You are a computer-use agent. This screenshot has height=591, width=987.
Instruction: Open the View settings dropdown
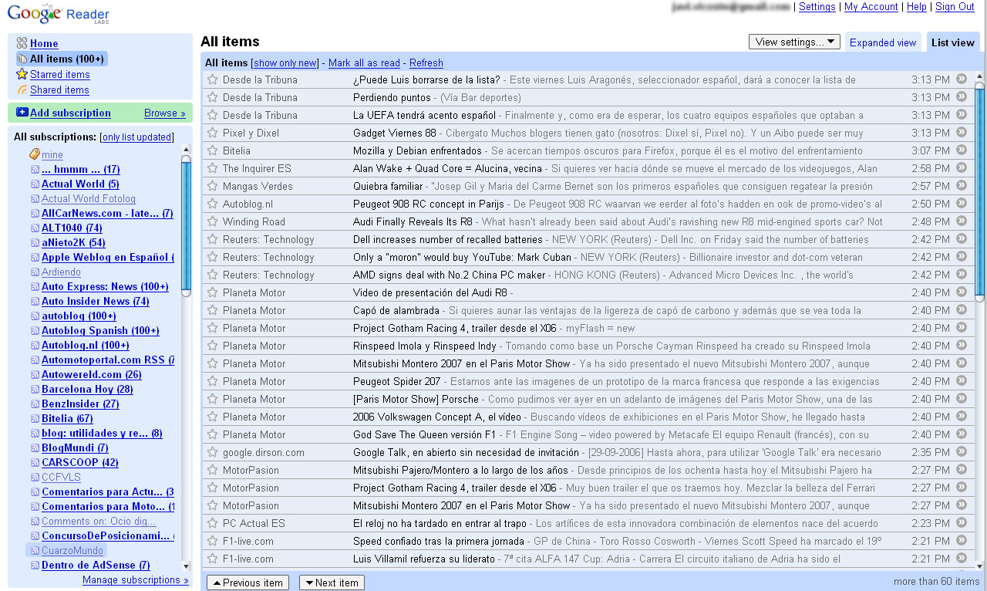794,42
